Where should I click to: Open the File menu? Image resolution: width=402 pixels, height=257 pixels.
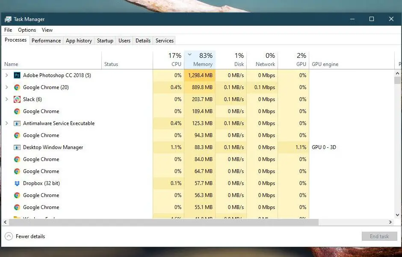pos(8,30)
